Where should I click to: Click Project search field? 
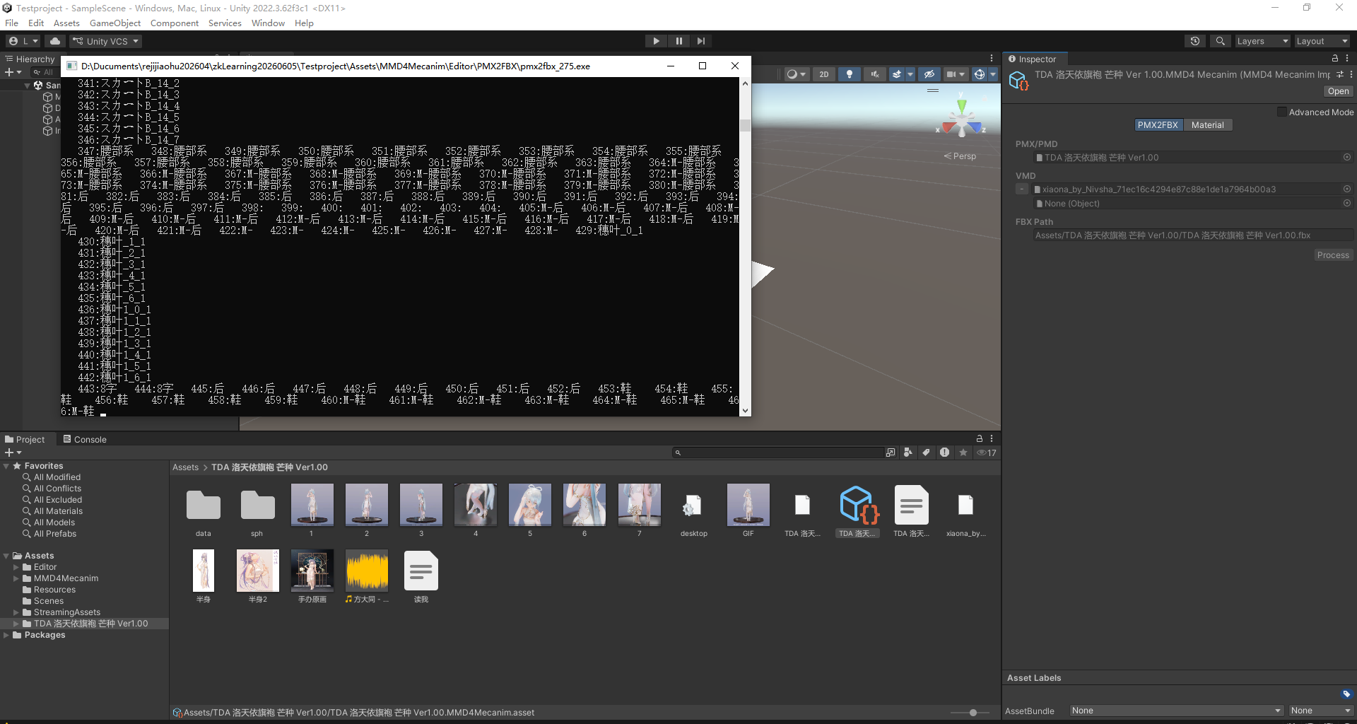pos(777,452)
